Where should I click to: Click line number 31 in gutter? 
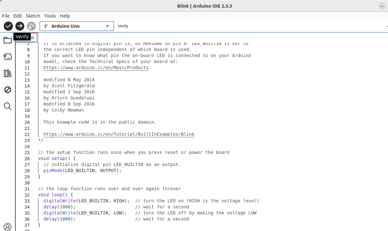point(27,189)
